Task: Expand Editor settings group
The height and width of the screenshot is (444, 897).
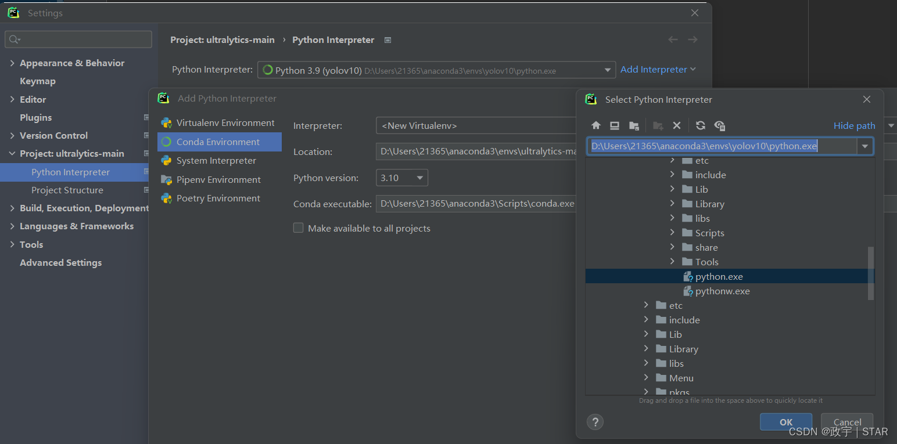Action: (x=12, y=99)
